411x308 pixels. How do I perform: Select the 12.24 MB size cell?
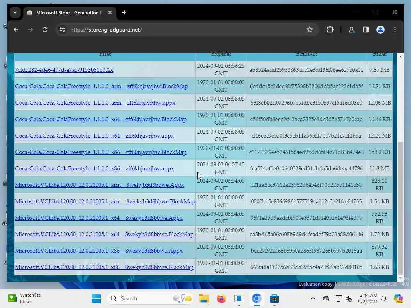click(x=379, y=136)
